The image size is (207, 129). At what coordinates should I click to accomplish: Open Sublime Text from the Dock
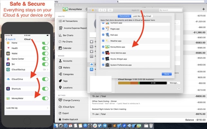point(115,126)
